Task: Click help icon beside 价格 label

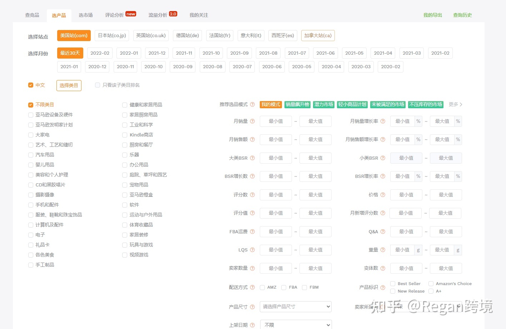Action: tap(383, 195)
